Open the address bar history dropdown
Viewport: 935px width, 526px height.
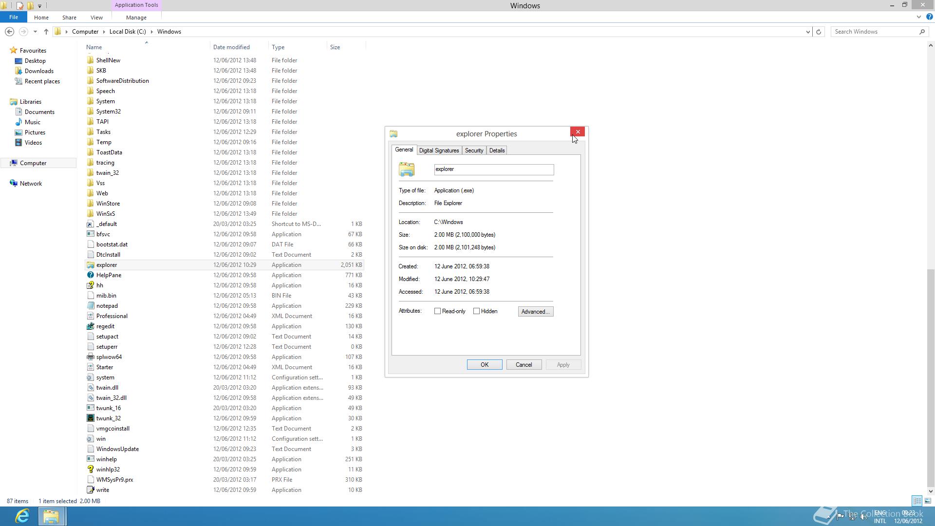808,32
